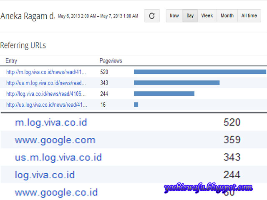This screenshot has height=200, width=267.
Task: Open the m.log.viva.co.id/news/read referring URL
Action: pyautogui.click(x=46, y=72)
